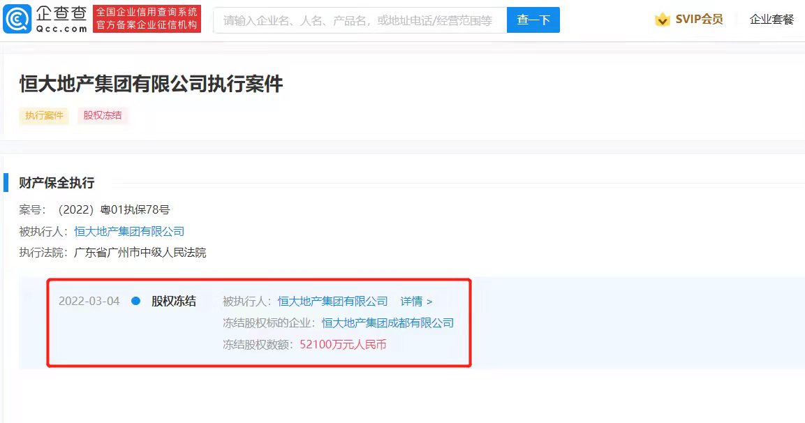
Task: Select the 执行案件 tag
Action: (x=44, y=115)
